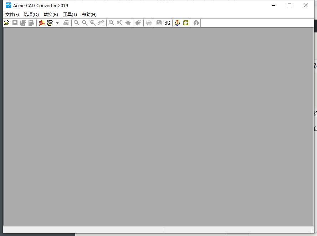Viewport: 317px width, 236px height.
Task: Close the Acme CAD Converter window
Action: click(306, 5)
